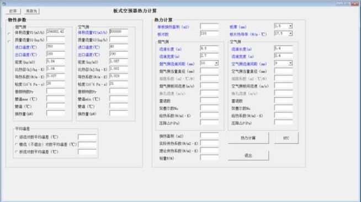This screenshot has width=361, height=202.
Task: Click the flue gas 普朗特数Pr field
Action: coord(56,91)
